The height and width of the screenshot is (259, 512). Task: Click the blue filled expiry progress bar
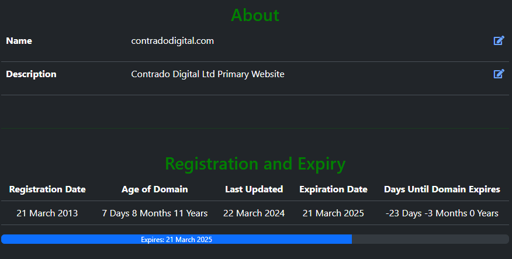click(x=177, y=239)
